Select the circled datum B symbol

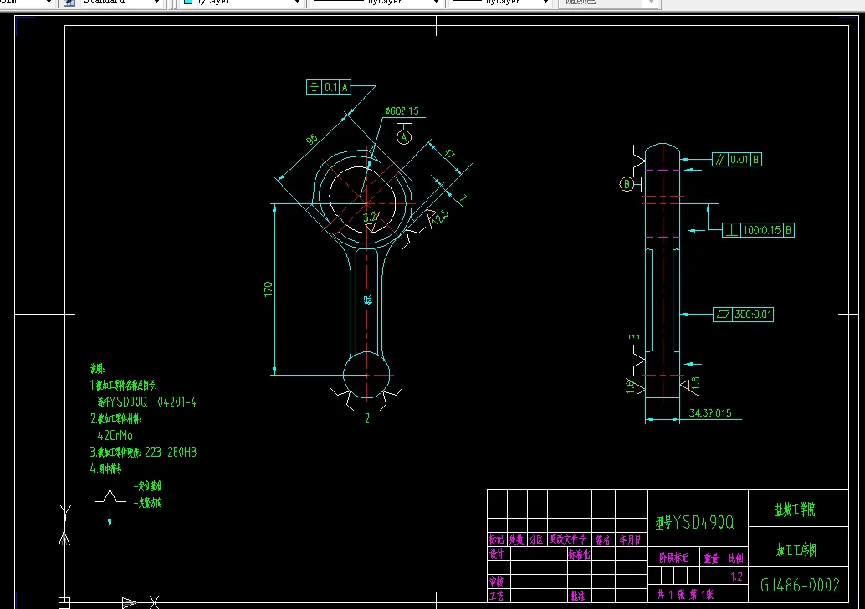(626, 184)
